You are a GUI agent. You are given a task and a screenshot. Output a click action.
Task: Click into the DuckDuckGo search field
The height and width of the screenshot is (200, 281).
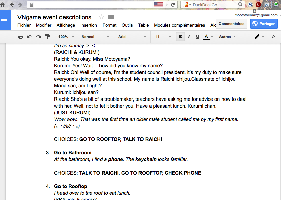click(215, 5)
